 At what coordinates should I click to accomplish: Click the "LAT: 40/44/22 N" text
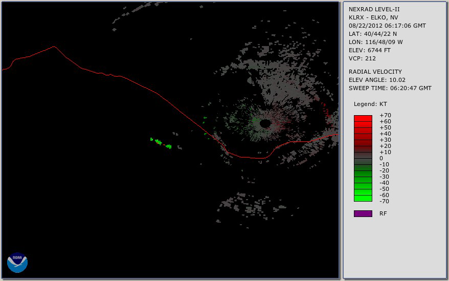point(372,34)
